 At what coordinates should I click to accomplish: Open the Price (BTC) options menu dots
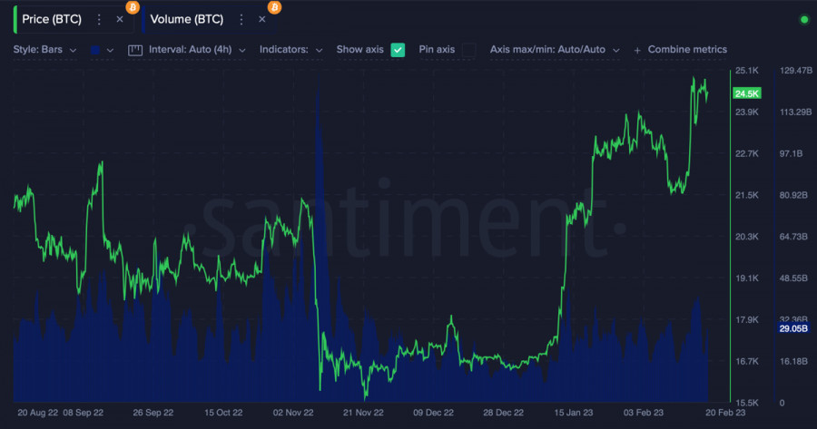[99, 19]
